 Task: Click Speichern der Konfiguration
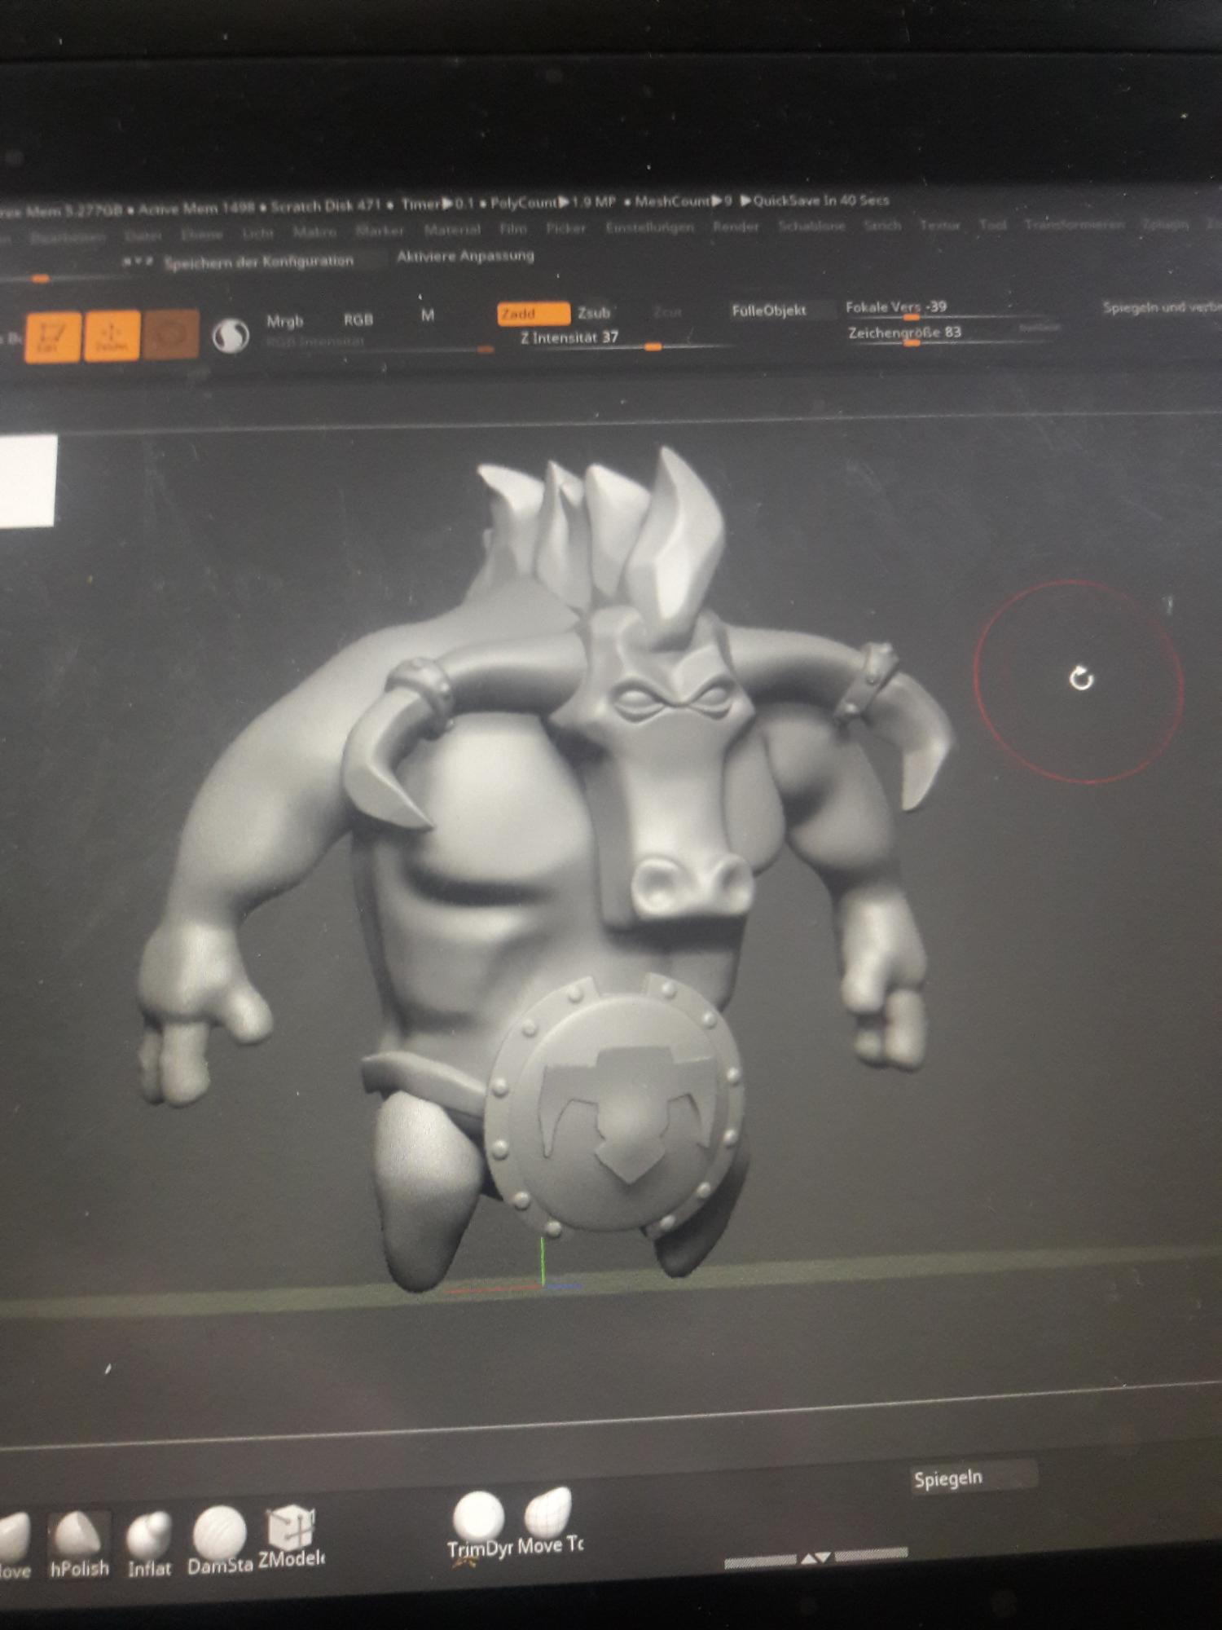[x=258, y=262]
